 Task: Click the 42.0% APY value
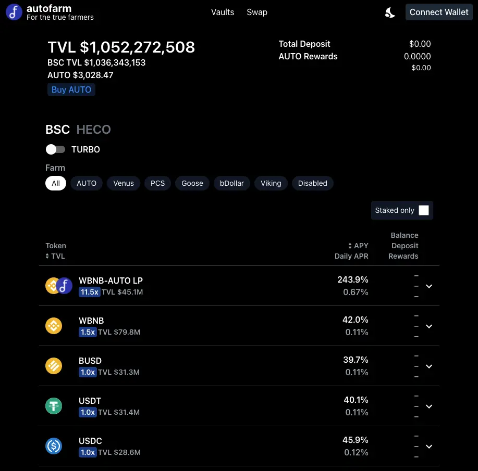[356, 320]
